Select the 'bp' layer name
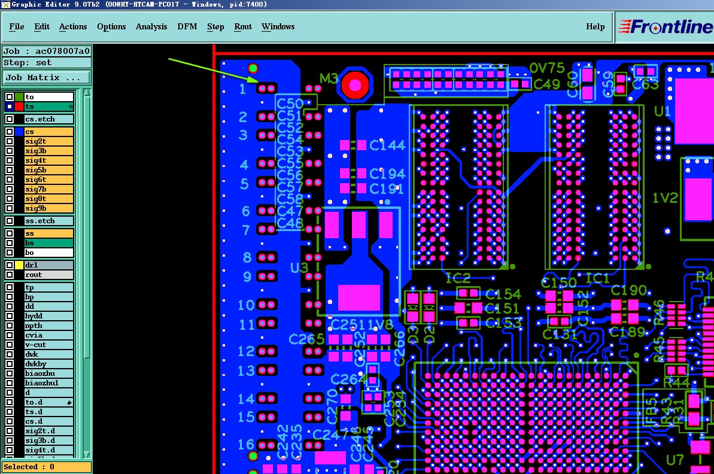714x474 pixels. [48, 297]
